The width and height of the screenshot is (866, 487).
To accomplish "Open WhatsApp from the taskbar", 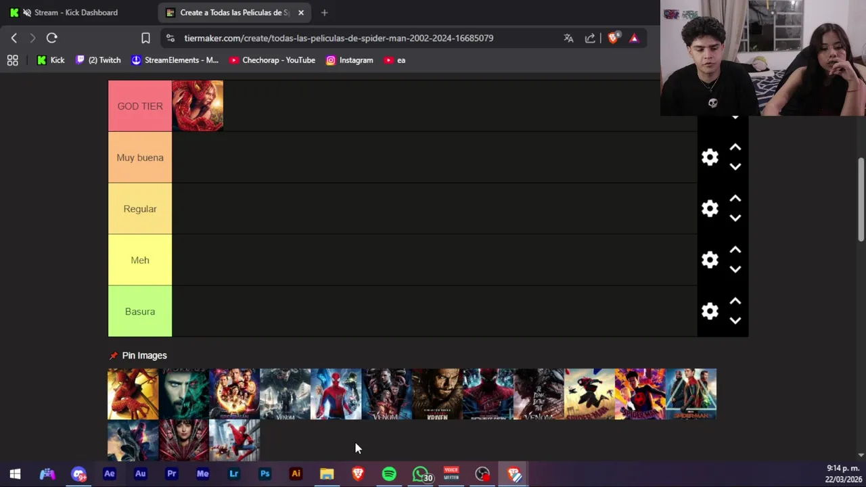I will 421,474.
